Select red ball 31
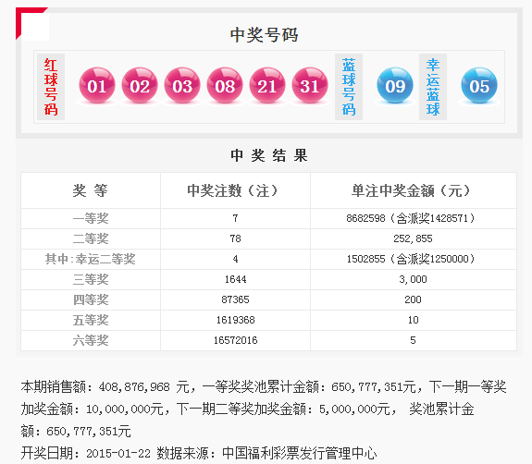This screenshot has width=532, height=464. pyautogui.click(x=310, y=85)
